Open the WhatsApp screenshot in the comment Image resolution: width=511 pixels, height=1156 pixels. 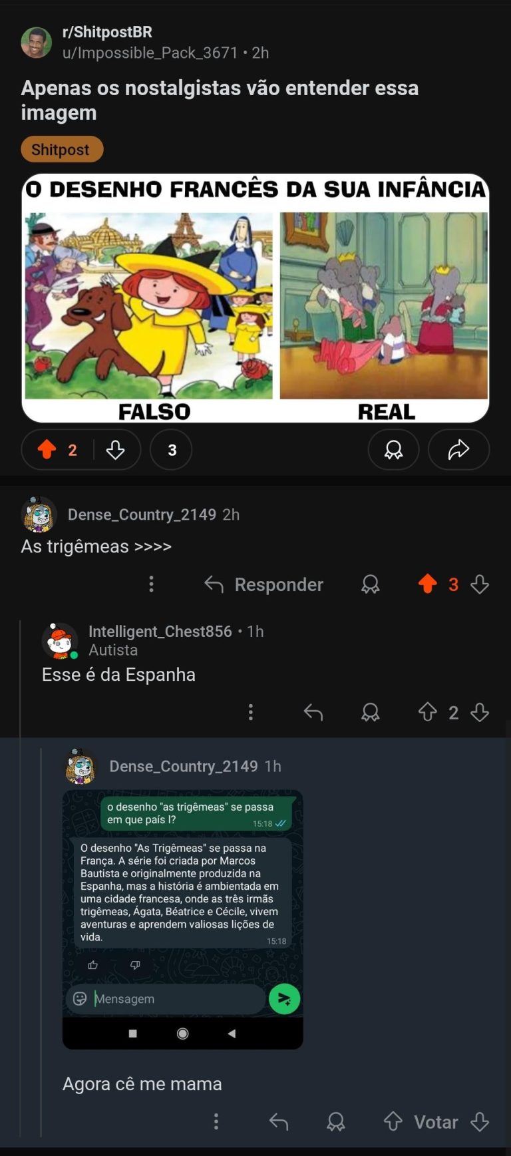point(183,919)
